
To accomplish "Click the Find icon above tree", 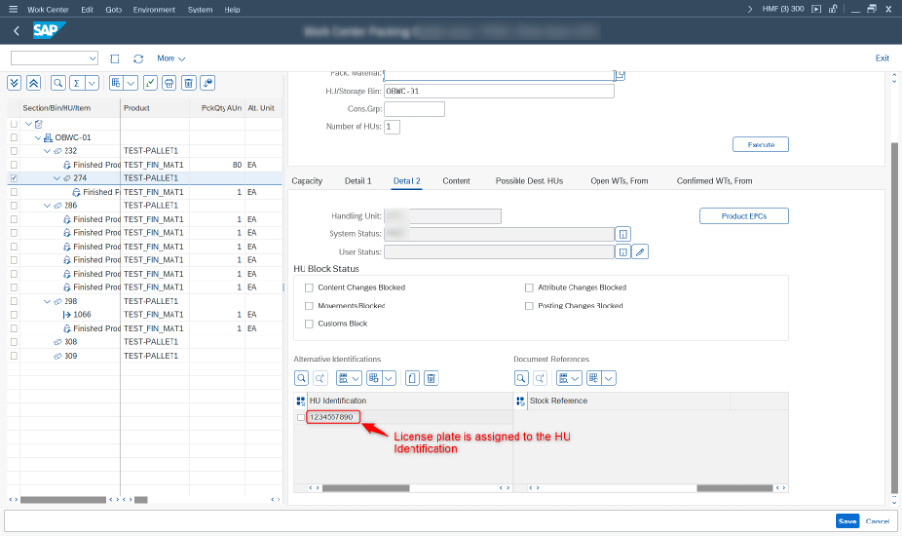I will 58,83.
